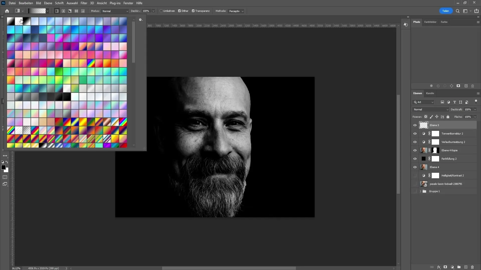Screen dimensions: 481x270
Task: Click the Teilen button
Action: [446, 11]
